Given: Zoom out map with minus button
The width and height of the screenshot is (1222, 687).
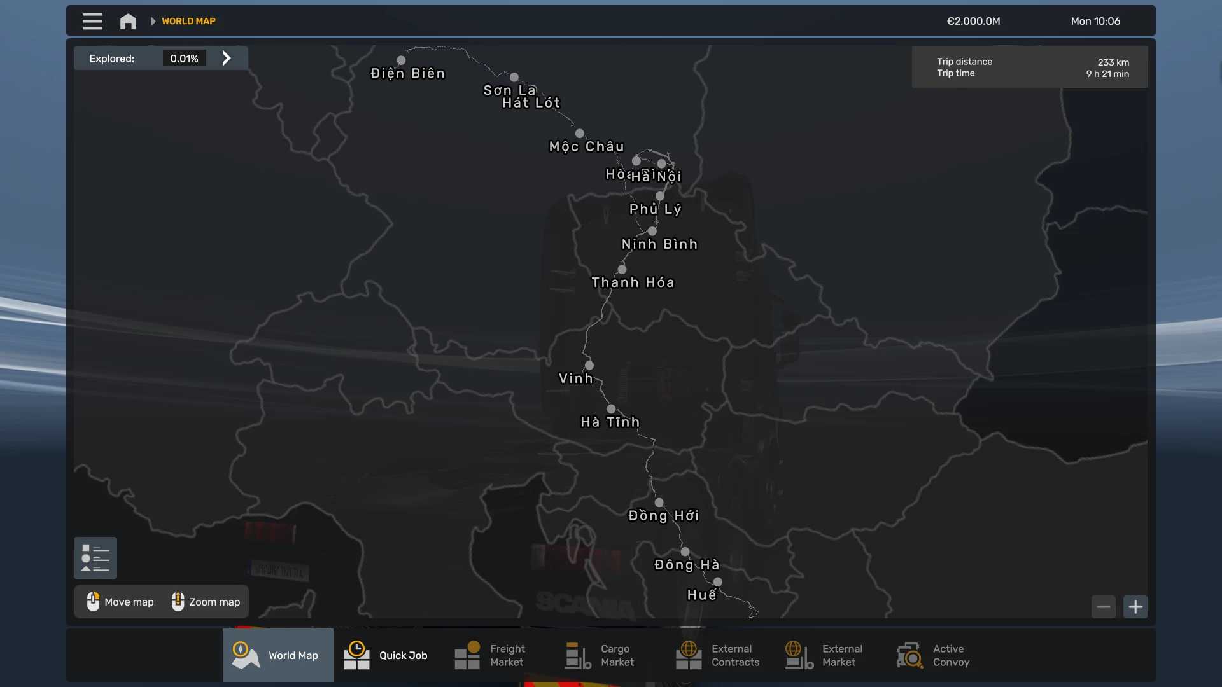Looking at the screenshot, I should pos(1103,607).
